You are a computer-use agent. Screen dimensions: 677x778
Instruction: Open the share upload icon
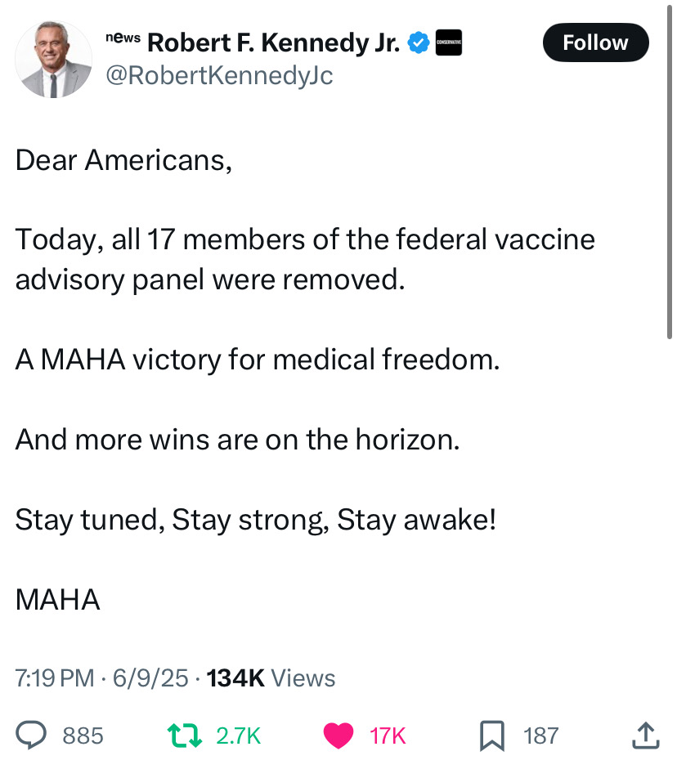[x=645, y=735]
